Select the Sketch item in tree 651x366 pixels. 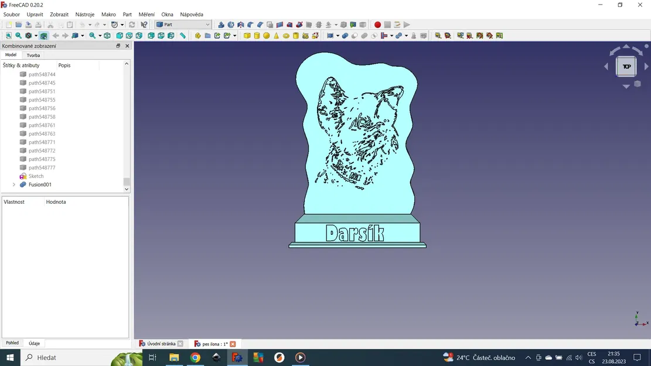(x=36, y=176)
